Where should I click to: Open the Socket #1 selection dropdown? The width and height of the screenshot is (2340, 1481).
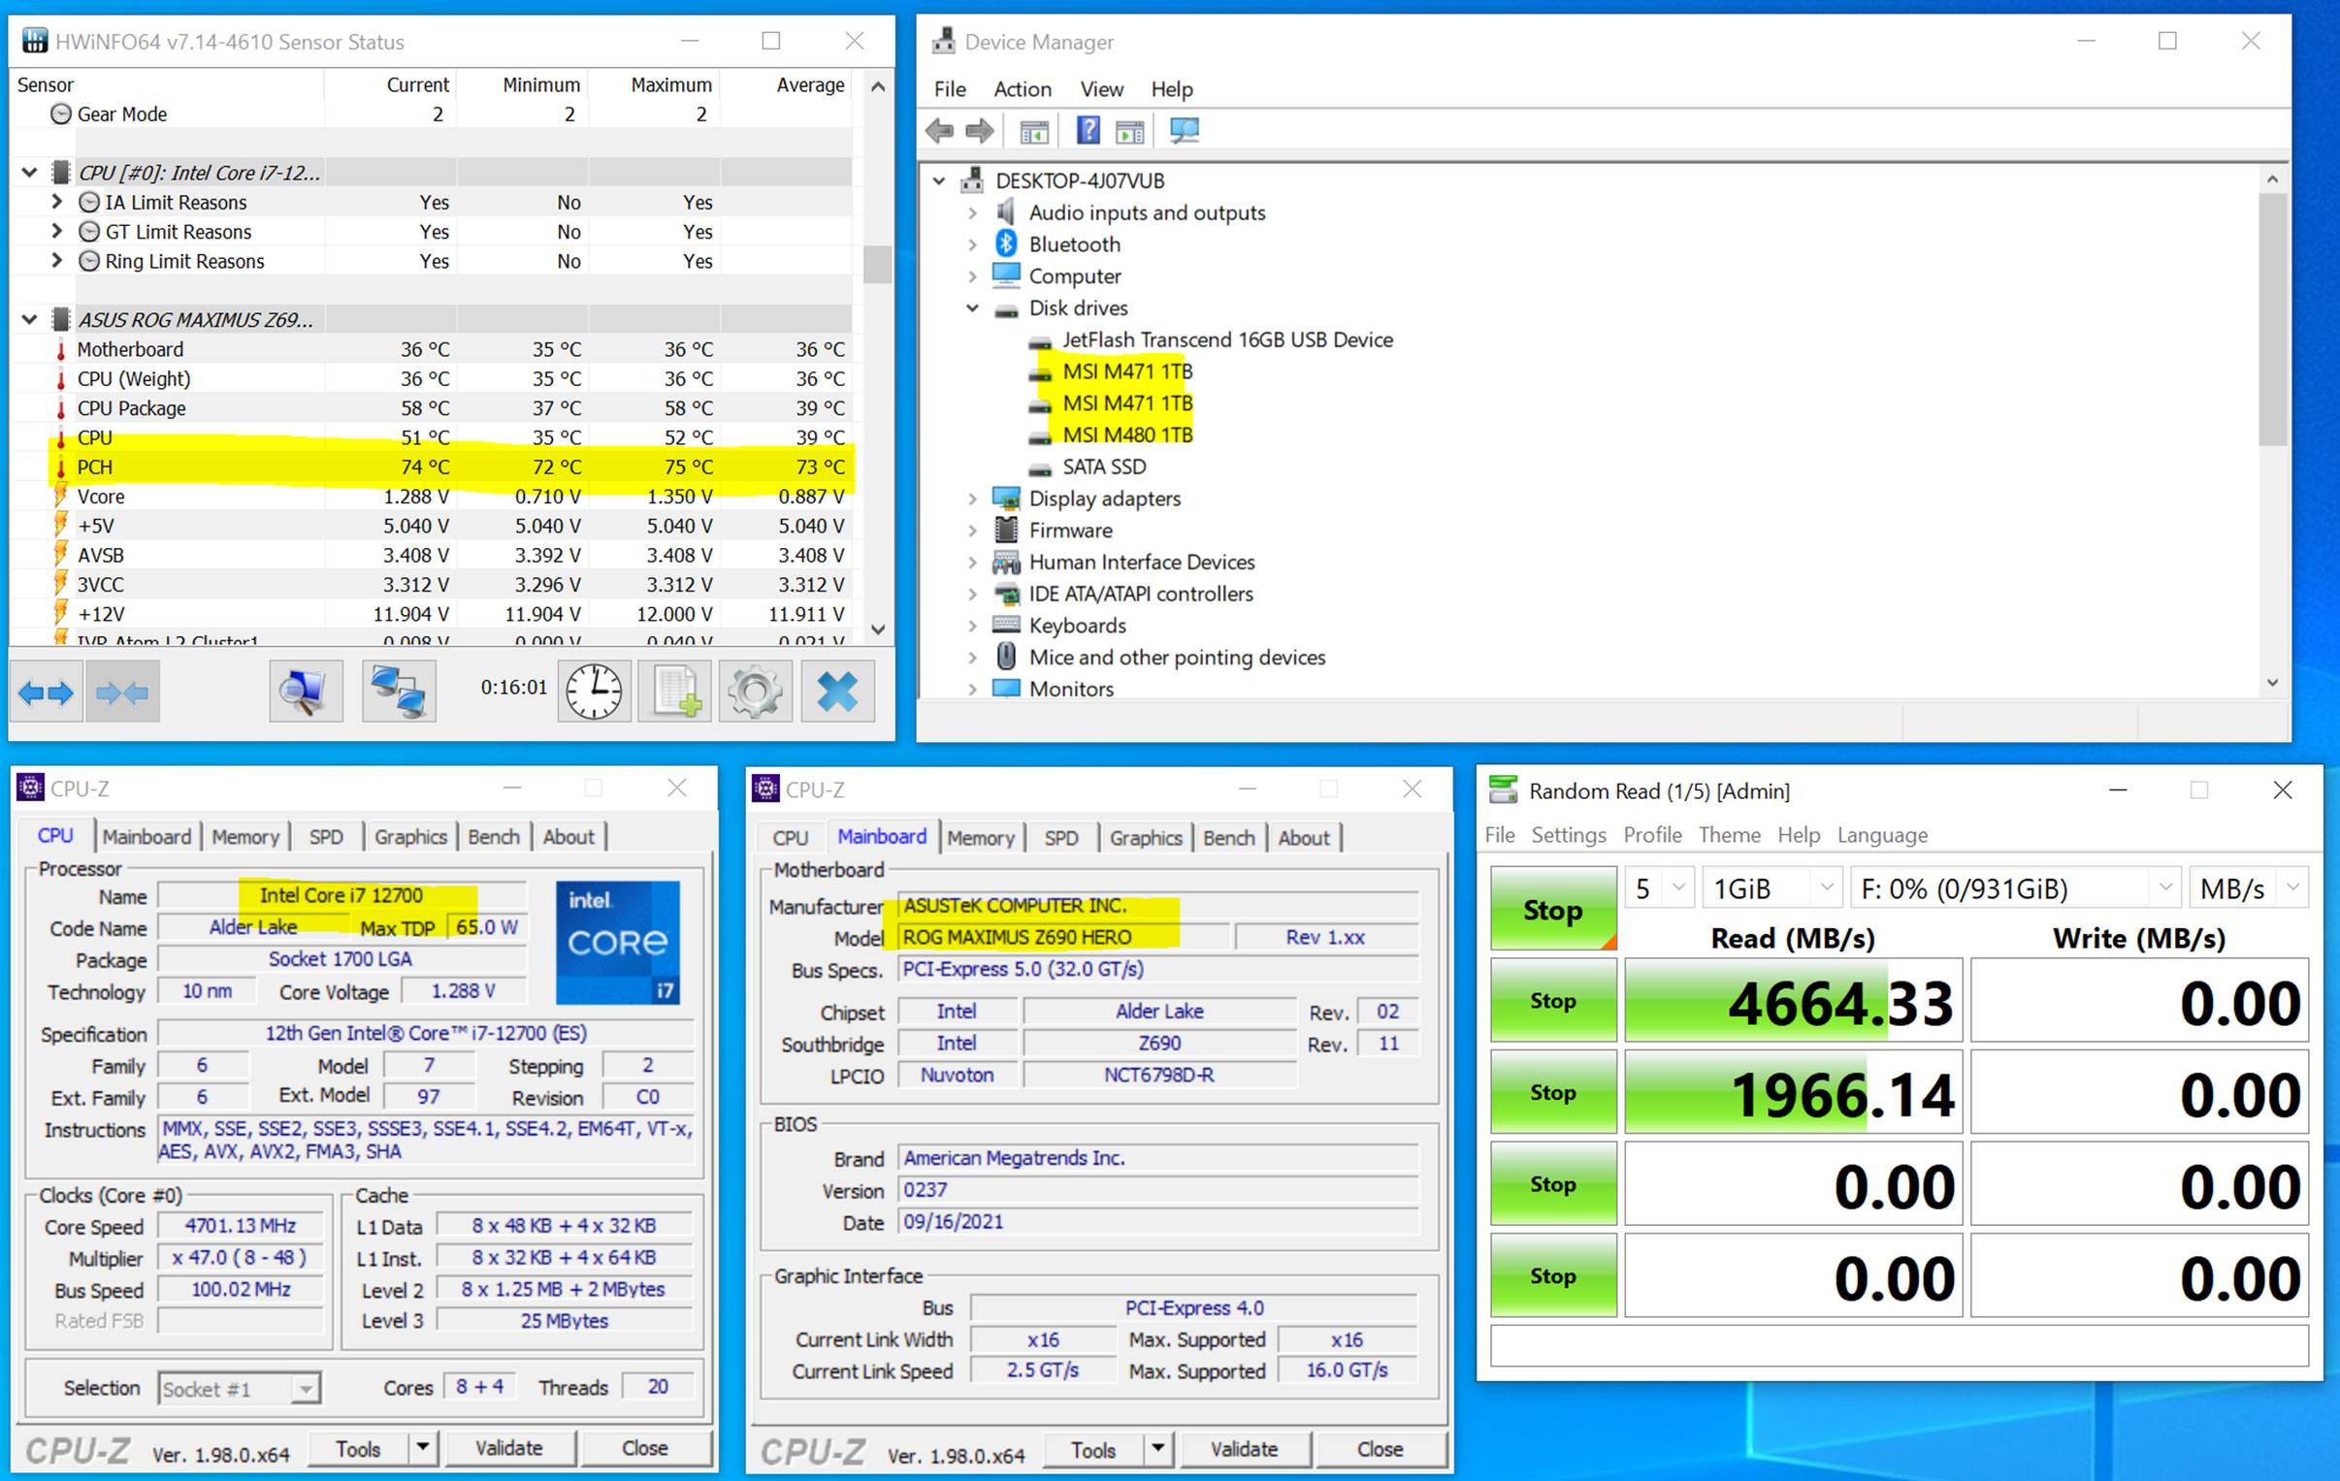[x=306, y=1389]
